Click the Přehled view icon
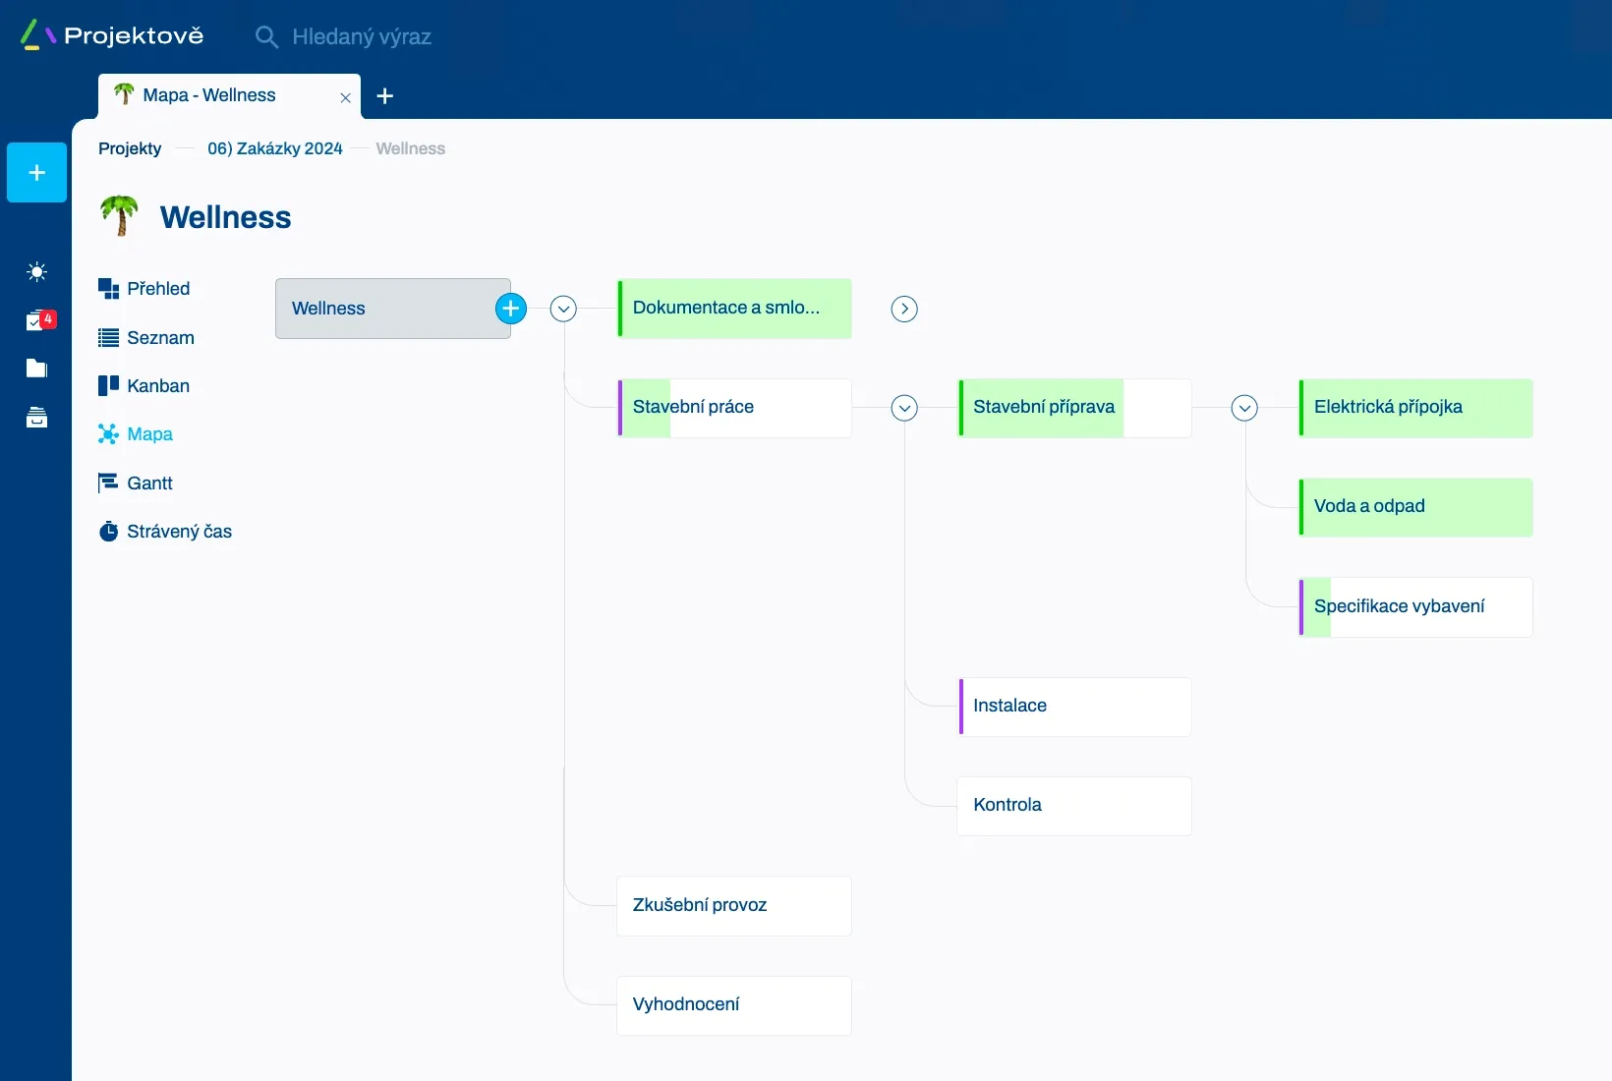Viewport: 1612px width, 1081px height. [108, 288]
